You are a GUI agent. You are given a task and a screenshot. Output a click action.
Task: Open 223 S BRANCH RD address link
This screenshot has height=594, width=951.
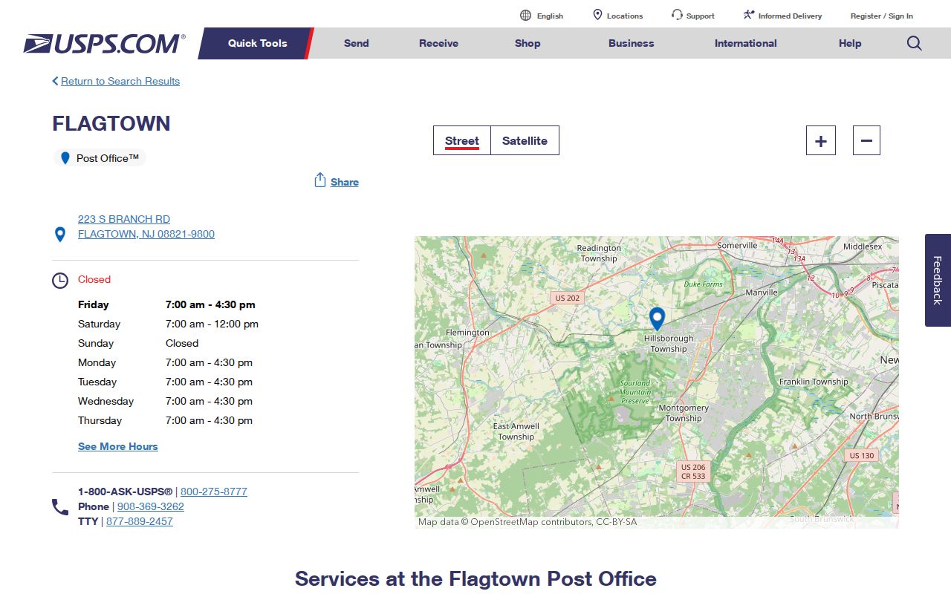pyautogui.click(x=124, y=219)
